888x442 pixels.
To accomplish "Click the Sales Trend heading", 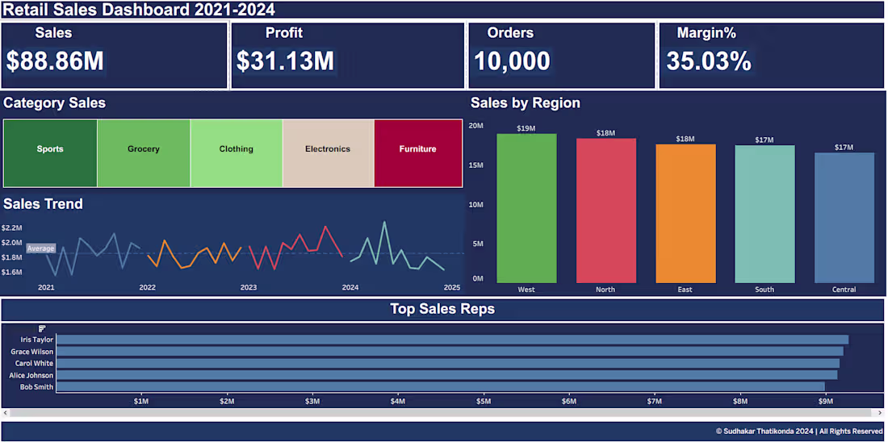I will [x=43, y=204].
